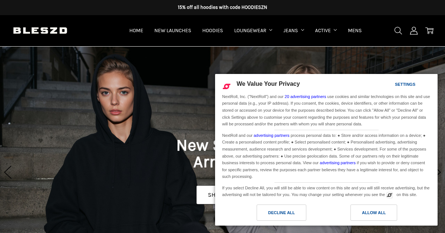Click the NextRoll logo in privacy dialog

pos(227,86)
